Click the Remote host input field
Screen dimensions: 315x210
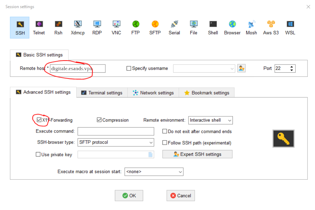pyautogui.click(x=78, y=69)
